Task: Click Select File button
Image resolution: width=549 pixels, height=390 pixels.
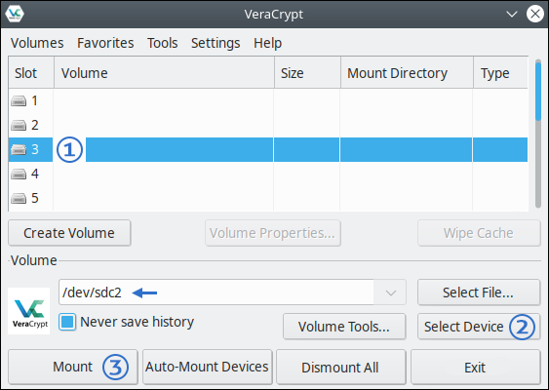Action: (x=479, y=292)
